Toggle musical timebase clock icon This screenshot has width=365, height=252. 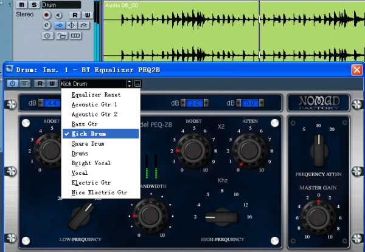(x=47, y=36)
